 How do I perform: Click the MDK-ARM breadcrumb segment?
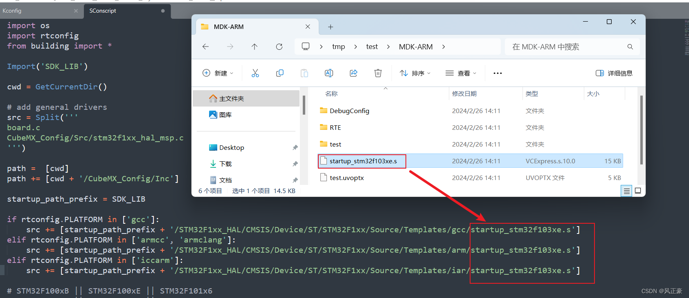(x=416, y=47)
